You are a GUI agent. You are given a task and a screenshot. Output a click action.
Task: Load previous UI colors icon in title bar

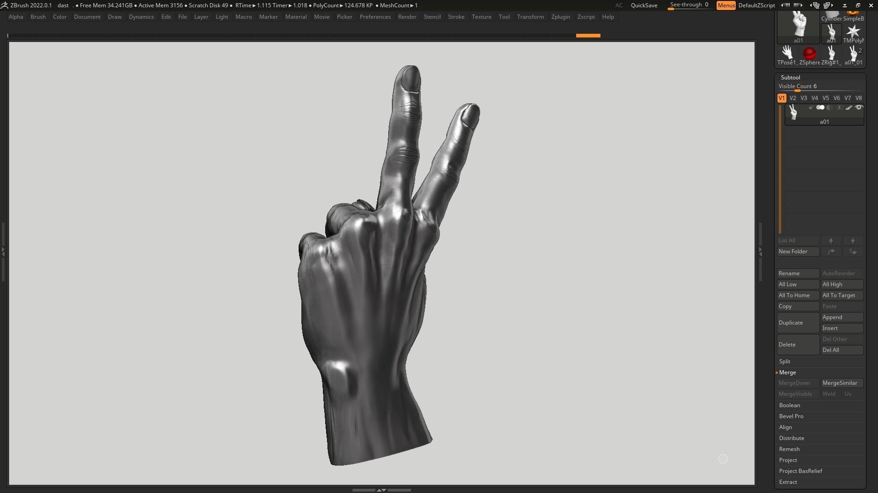786,5
